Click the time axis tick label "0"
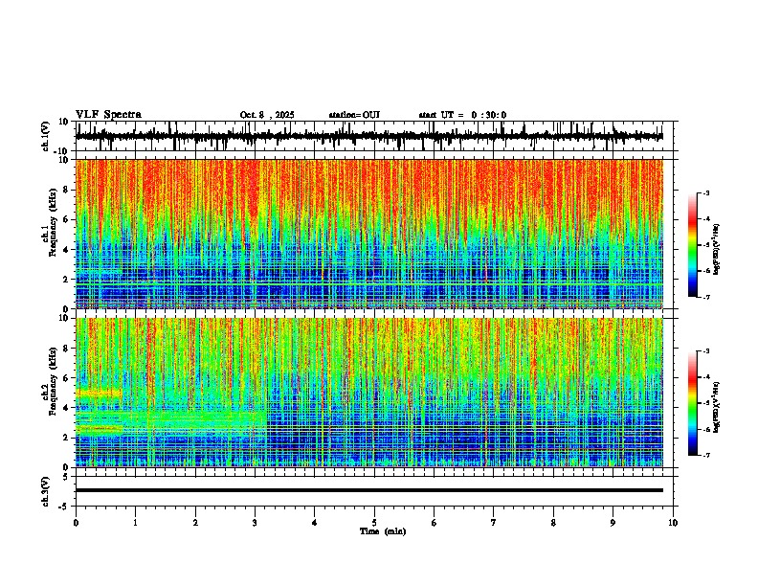 click(76, 523)
